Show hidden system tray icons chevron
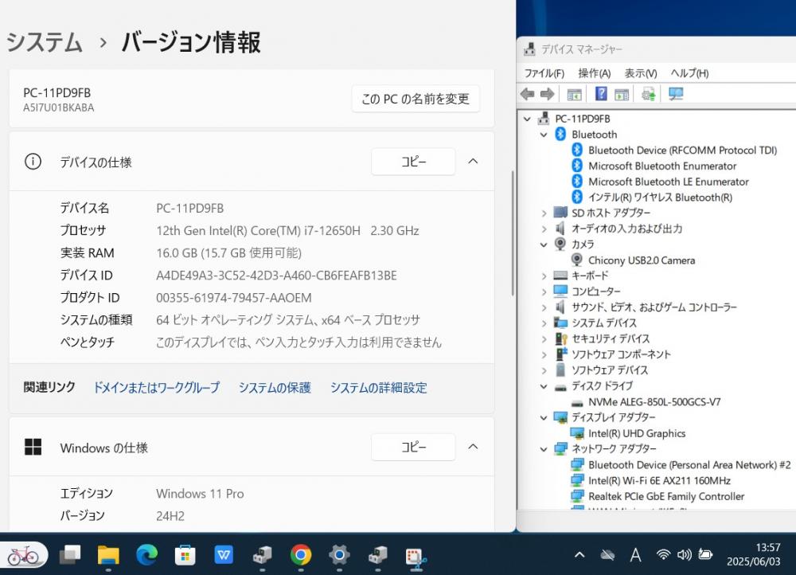Viewport: 796px width, 575px height. coord(579,554)
